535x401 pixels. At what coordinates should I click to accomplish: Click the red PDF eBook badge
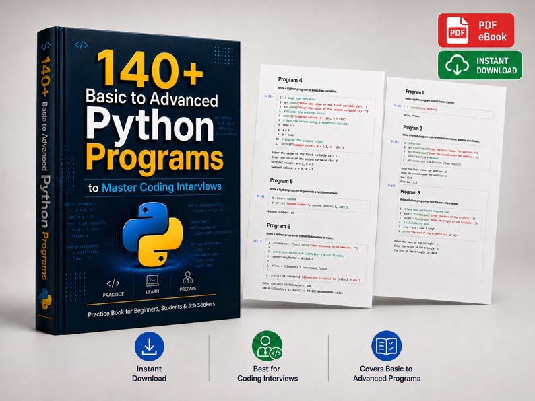476,30
